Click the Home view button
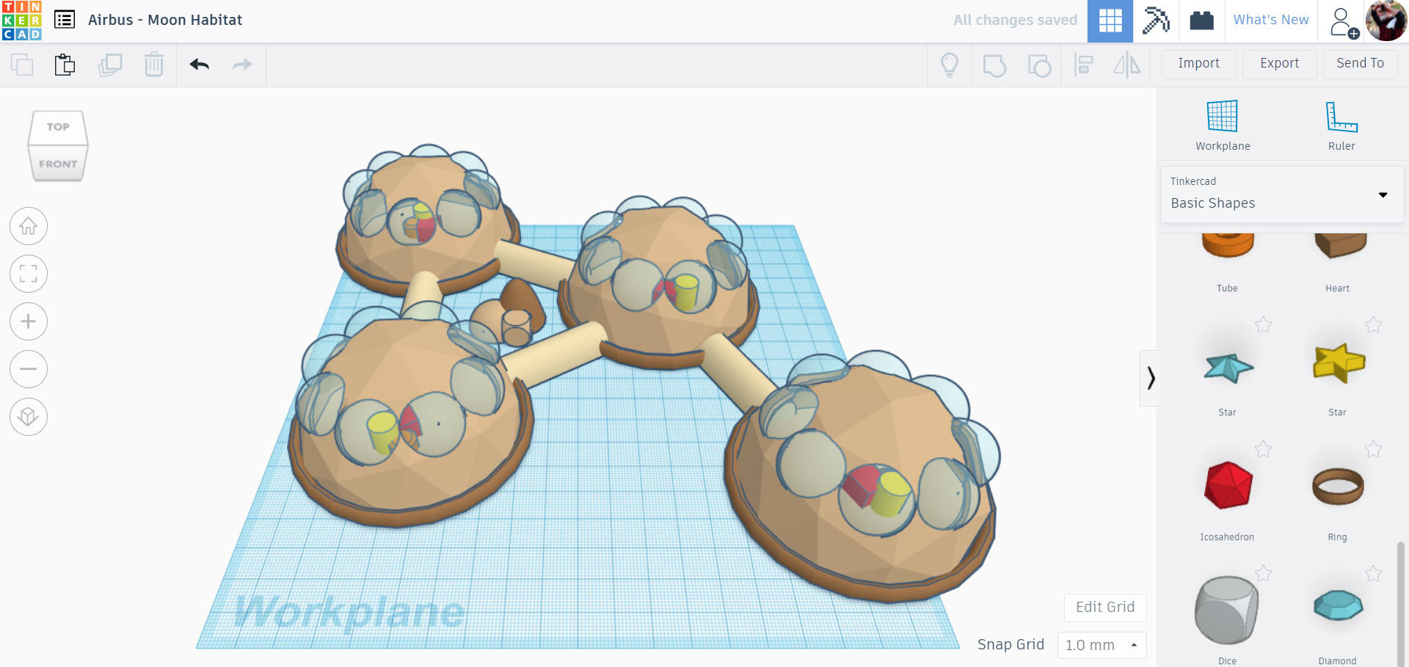 [29, 226]
